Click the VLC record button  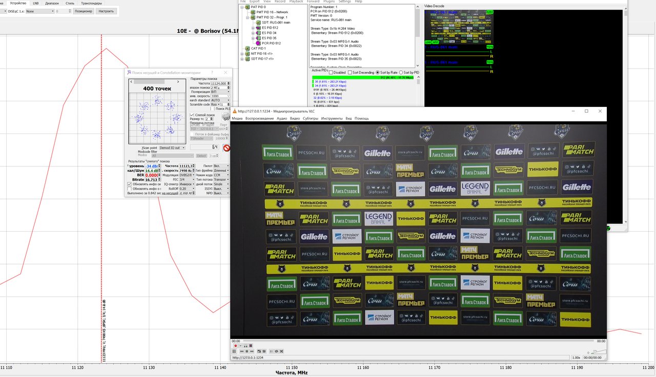236,346
